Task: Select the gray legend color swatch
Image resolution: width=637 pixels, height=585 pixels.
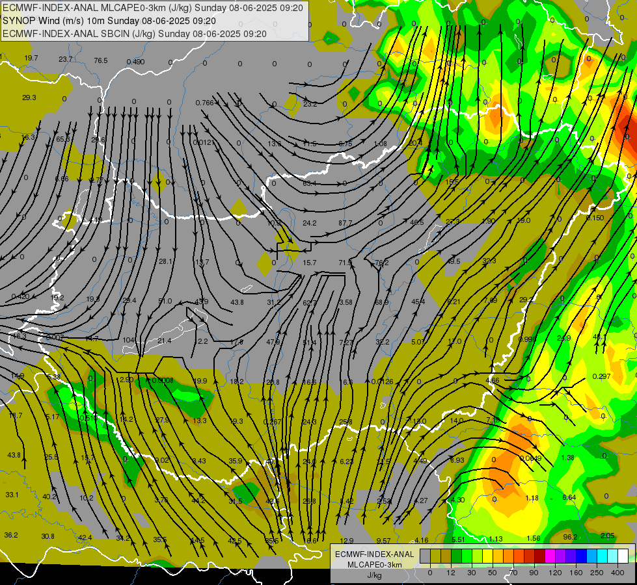Action: [426, 556]
